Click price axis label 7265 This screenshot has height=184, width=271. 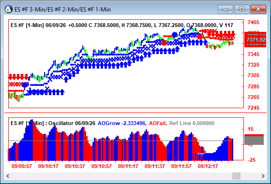pos(254,97)
